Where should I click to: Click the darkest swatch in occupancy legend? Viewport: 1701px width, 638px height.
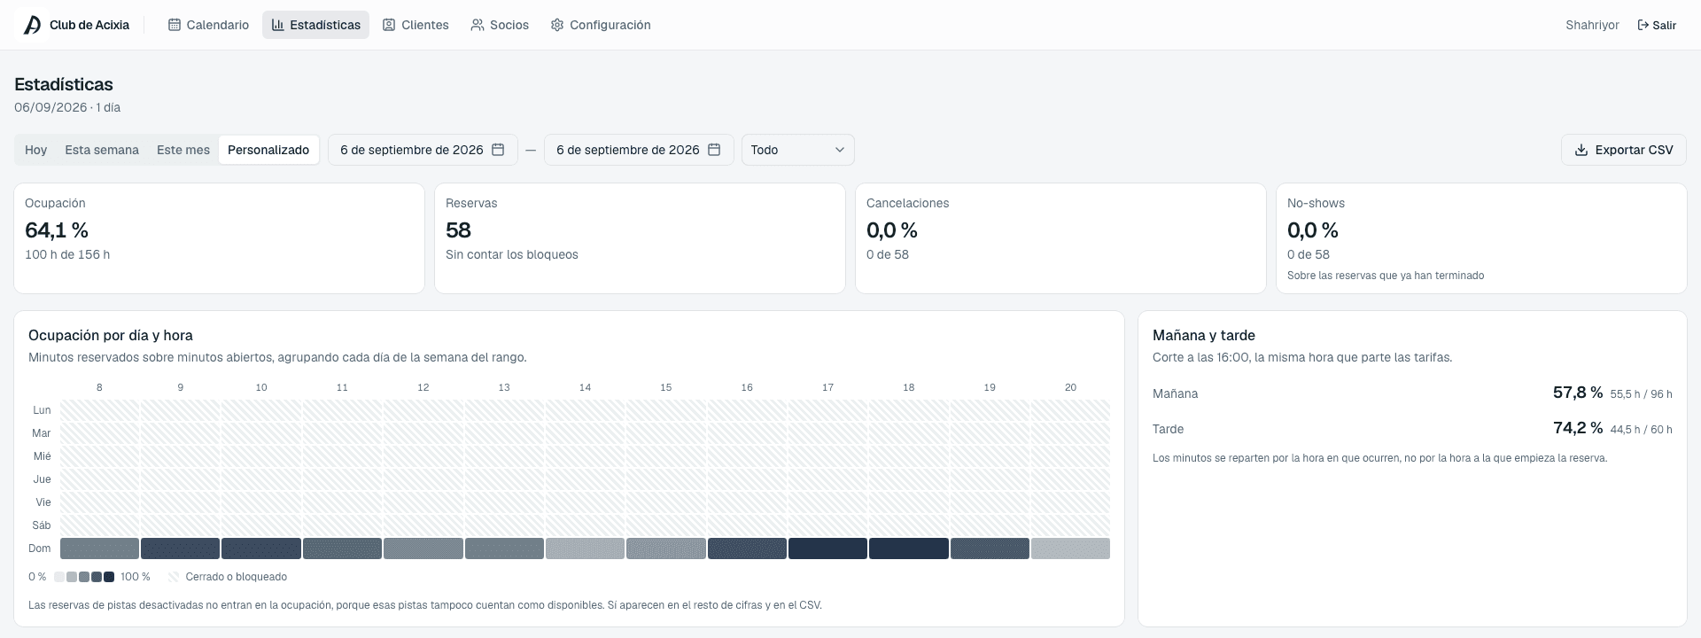point(109,577)
